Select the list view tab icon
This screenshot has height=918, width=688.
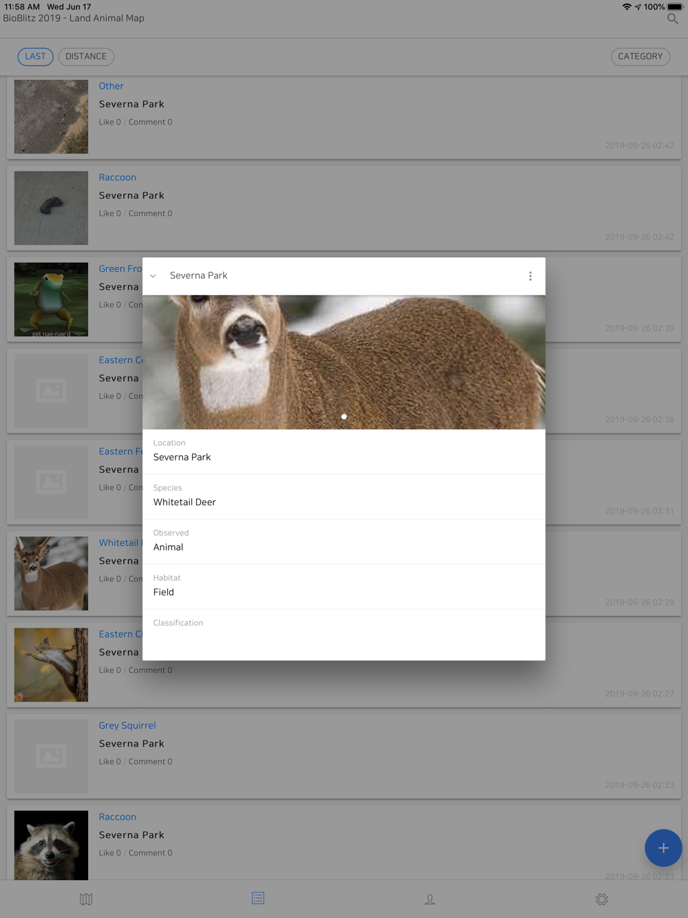(258, 898)
